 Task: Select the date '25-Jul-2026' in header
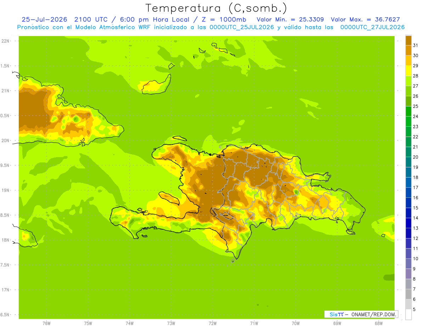[44, 19]
